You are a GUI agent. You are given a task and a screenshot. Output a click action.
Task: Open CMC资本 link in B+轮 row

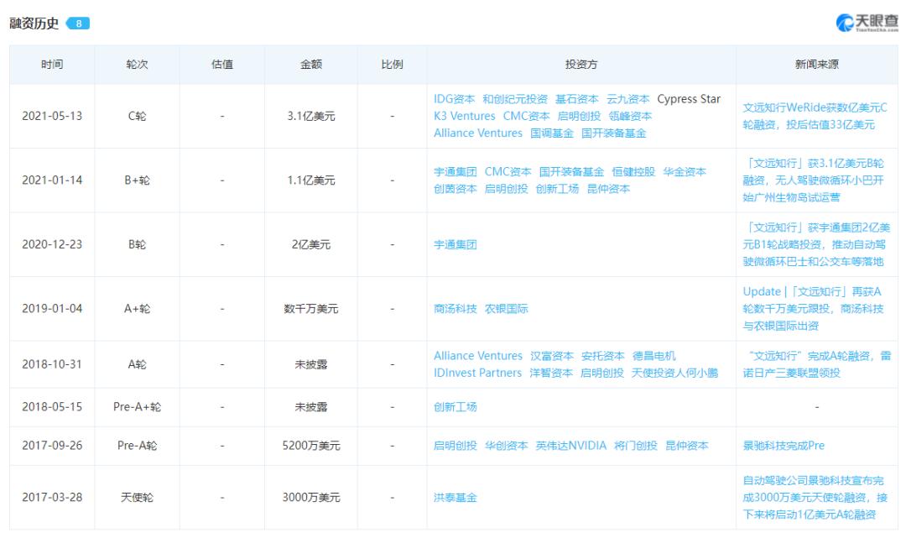coord(508,172)
